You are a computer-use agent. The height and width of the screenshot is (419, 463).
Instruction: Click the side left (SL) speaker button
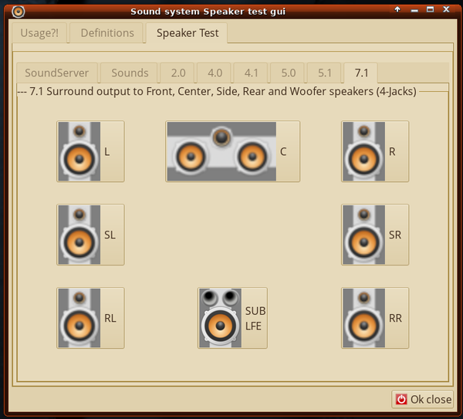tap(90, 235)
